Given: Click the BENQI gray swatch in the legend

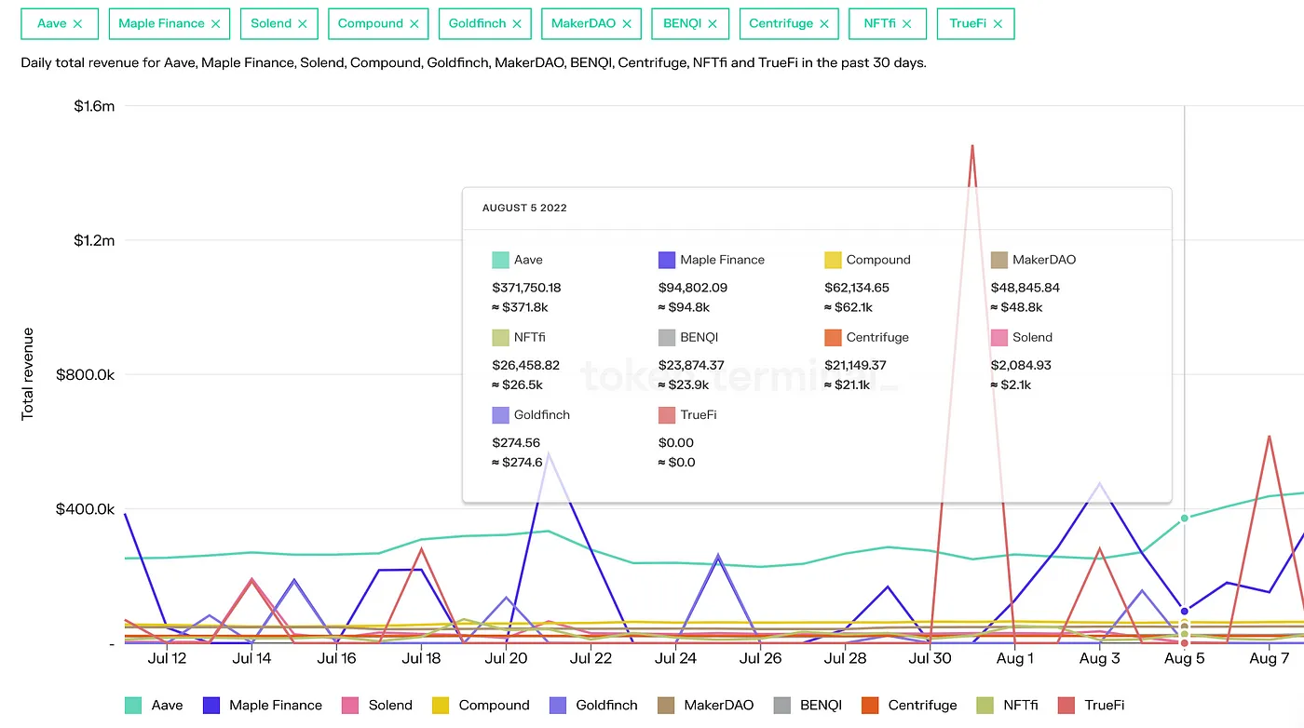Looking at the screenshot, I should coord(781,706).
